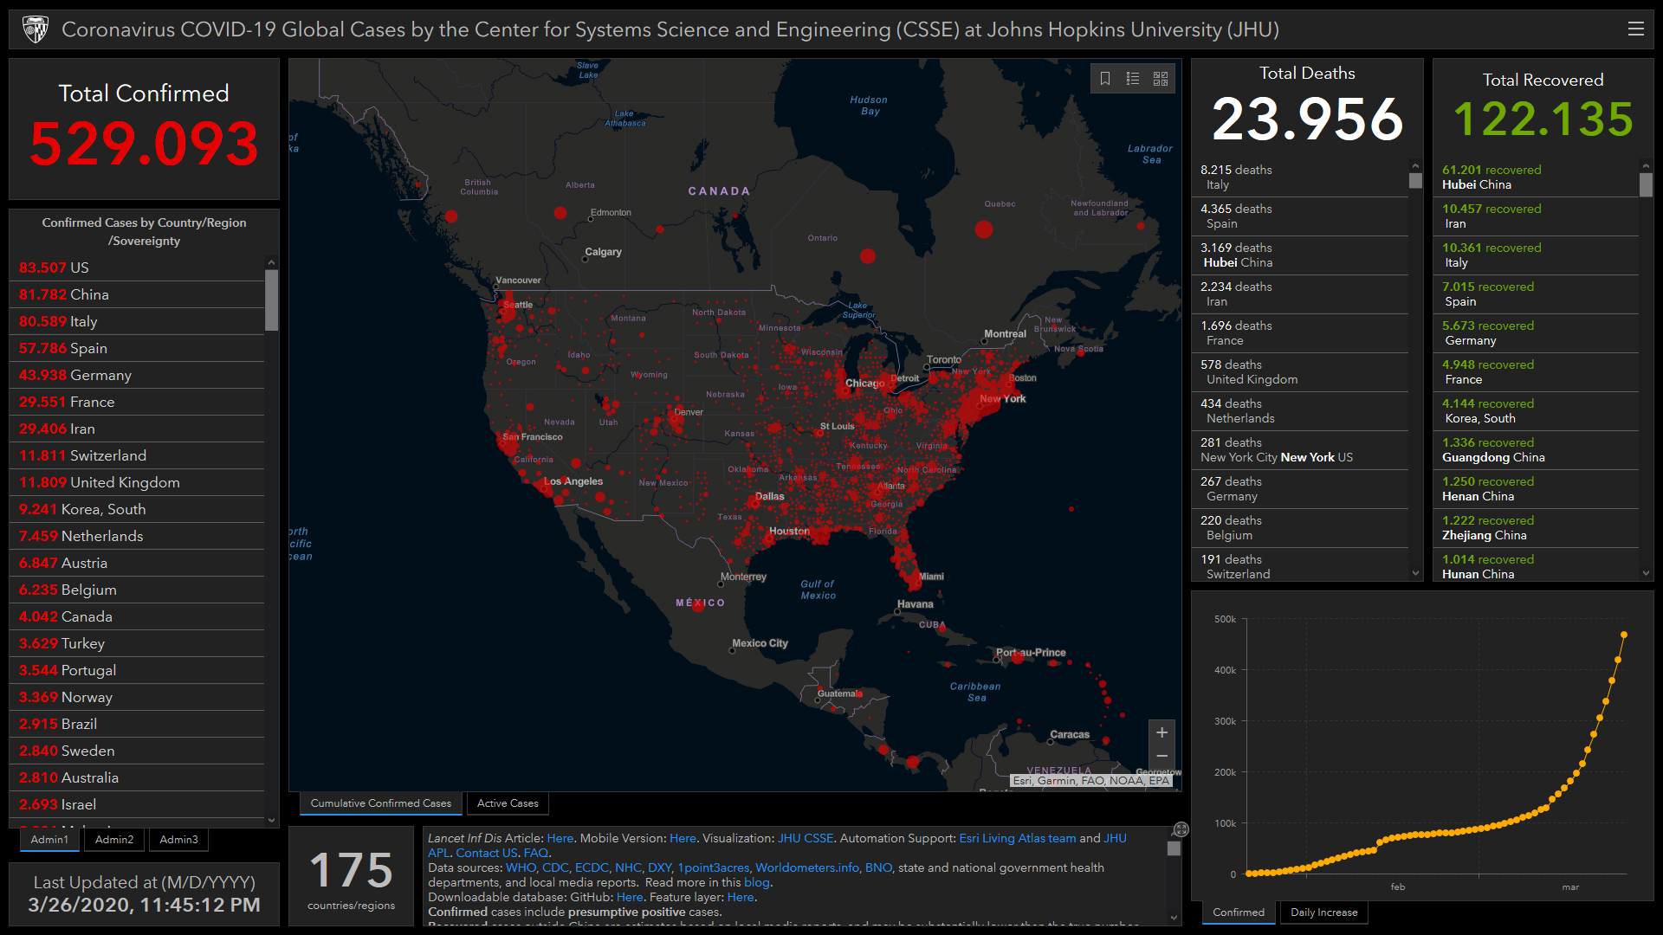Click 220 deaths Belgium entry
The width and height of the screenshot is (1663, 935).
(1301, 528)
